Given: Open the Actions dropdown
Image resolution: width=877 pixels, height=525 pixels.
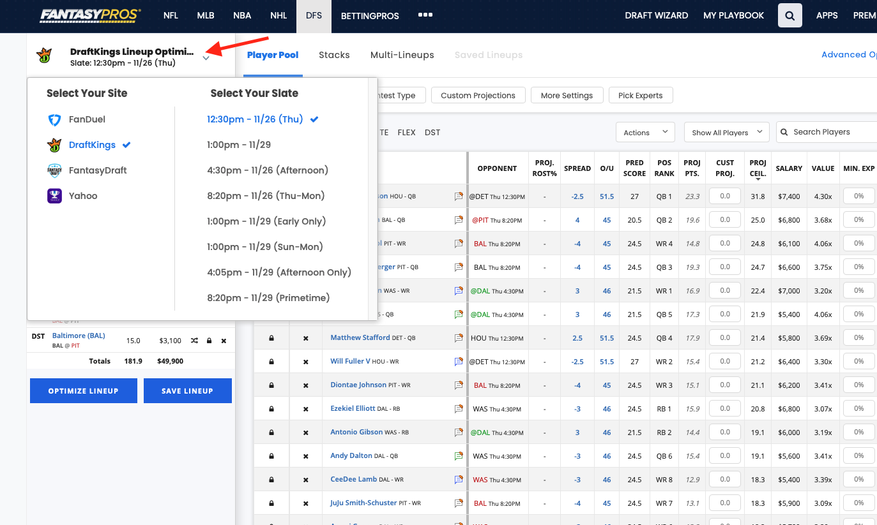Looking at the screenshot, I should pyautogui.click(x=645, y=132).
